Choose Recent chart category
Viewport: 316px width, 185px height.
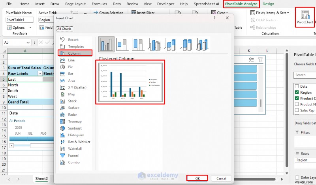(x=75, y=40)
